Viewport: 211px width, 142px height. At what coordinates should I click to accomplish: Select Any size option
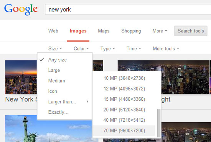click(65, 60)
